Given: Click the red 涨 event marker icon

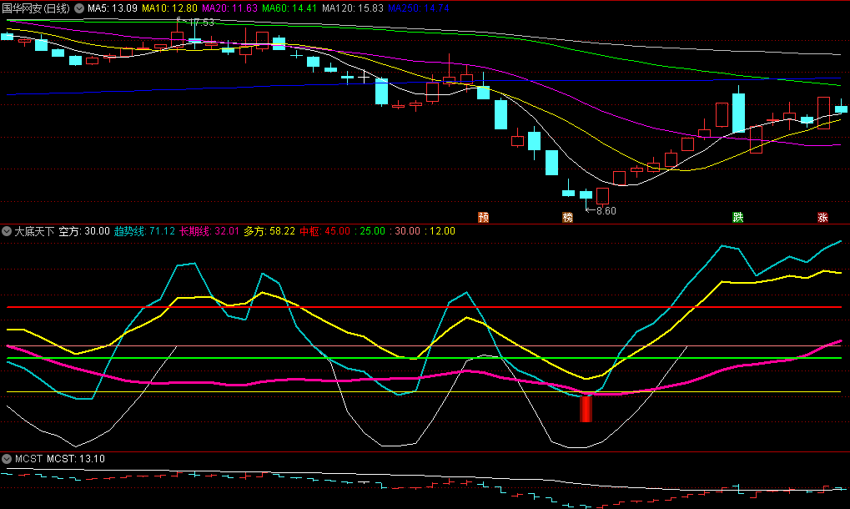Looking at the screenshot, I should point(822,218).
